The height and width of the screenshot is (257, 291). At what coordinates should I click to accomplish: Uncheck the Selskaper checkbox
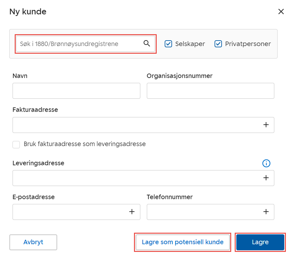[x=169, y=44]
